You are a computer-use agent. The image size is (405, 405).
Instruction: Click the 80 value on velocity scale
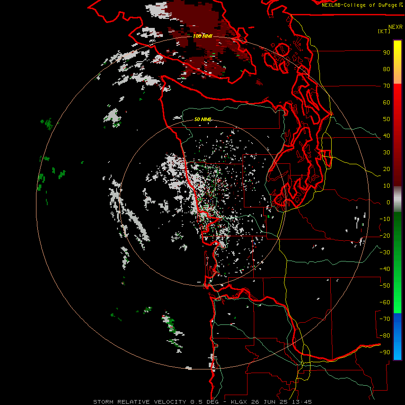pyautogui.click(x=387, y=69)
